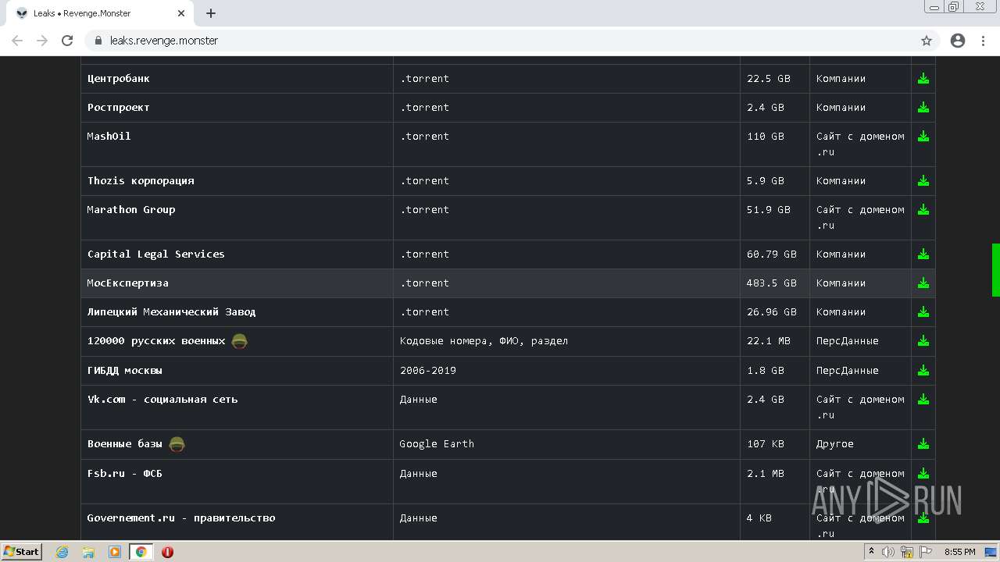Click ПерсДанные category in ГИБДД row

[848, 371]
